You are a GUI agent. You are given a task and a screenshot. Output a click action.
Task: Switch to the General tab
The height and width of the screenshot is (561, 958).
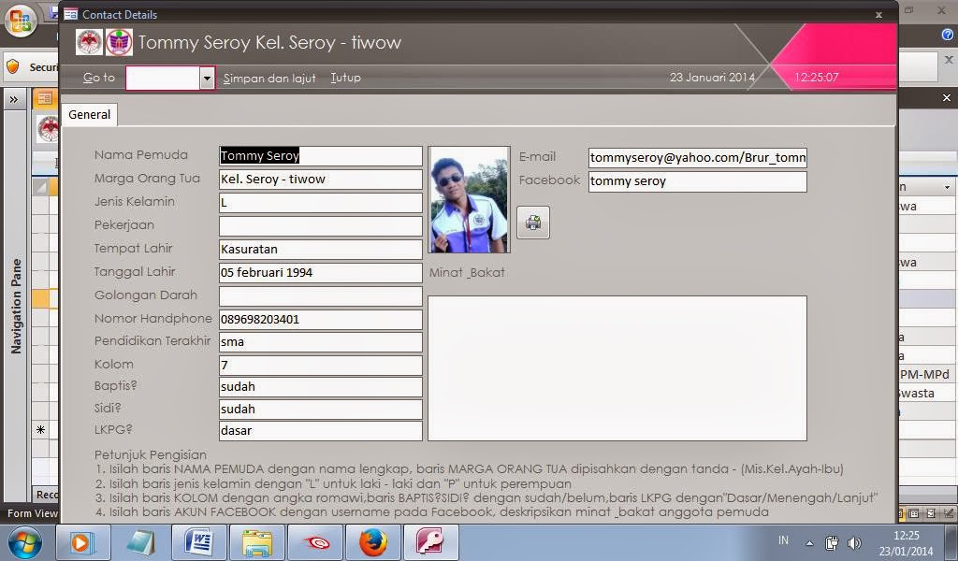tap(89, 114)
